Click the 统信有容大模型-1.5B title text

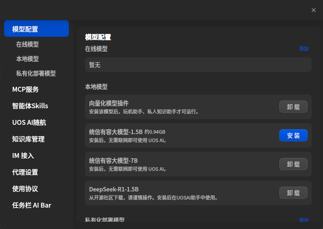tap(116, 132)
